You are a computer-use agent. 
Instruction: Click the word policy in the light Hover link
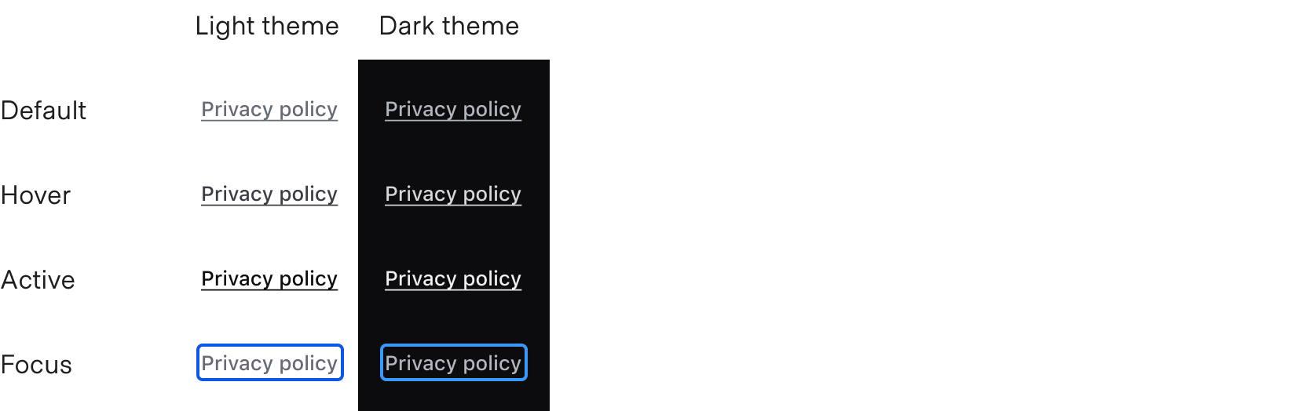(x=308, y=194)
